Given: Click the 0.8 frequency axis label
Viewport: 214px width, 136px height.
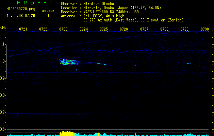Looking at the screenshot, I should click(3, 95).
